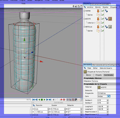Select the Phong tag on BOTELLA

click(106, 27)
